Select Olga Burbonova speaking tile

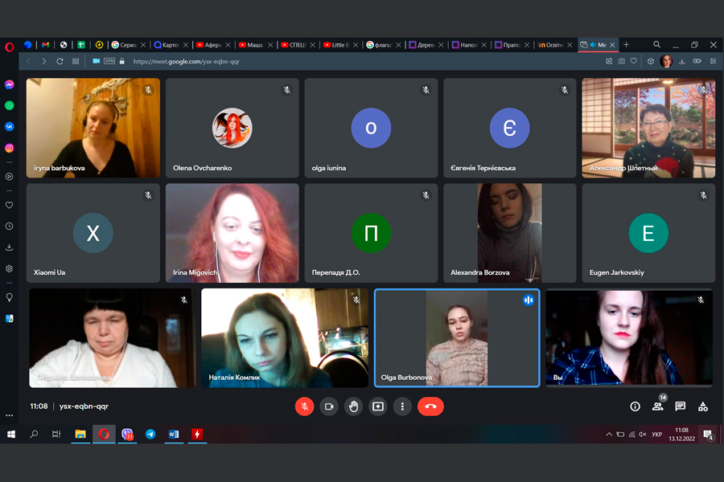click(x=457, y=338)
